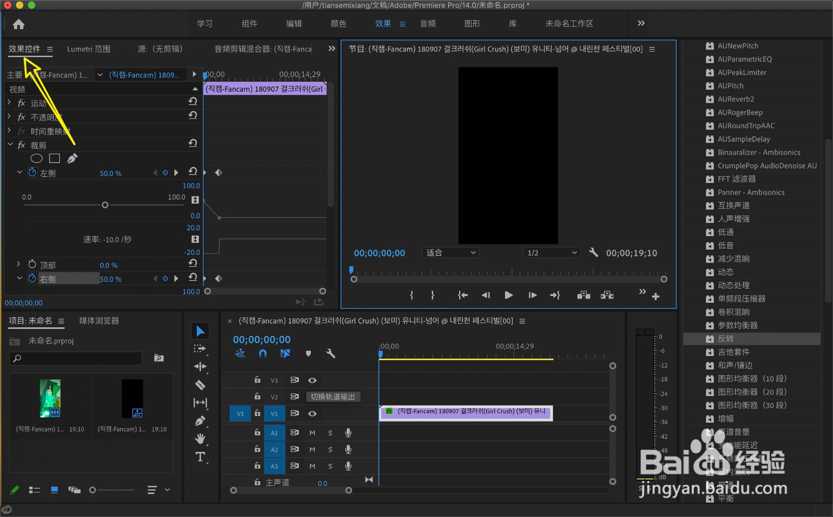Click the program monitor playhead marker
The width and height of the screenshot is (833, 517).
(x=351, y=269)
